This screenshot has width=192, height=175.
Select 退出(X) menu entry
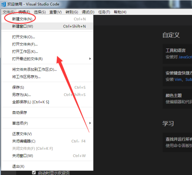tap(47, 166)
